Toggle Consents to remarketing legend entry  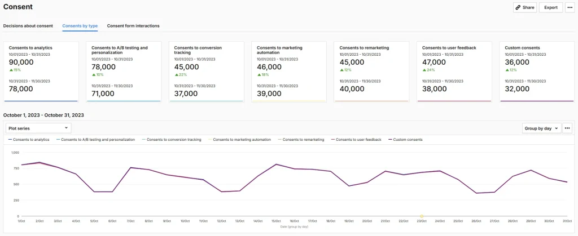(303, 140)
